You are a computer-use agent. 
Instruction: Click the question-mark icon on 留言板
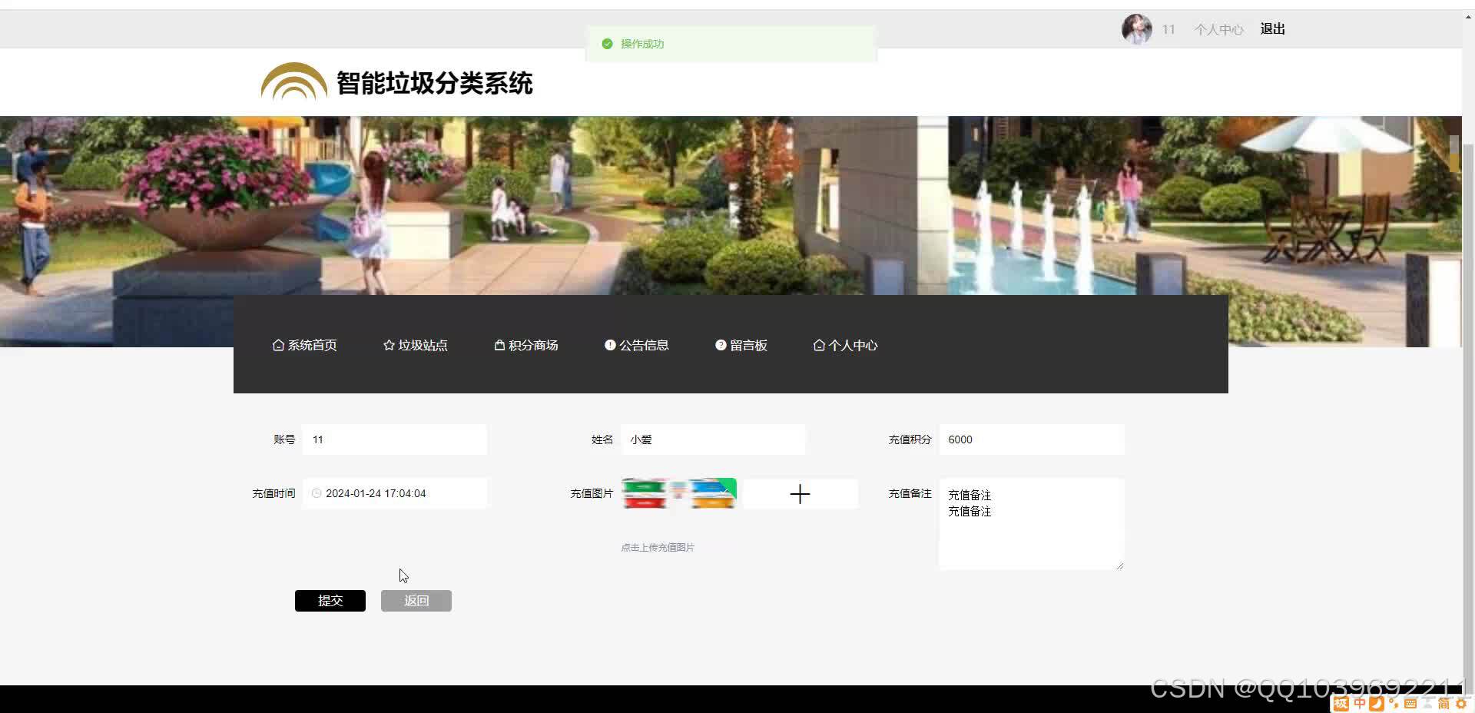pyautogui.click(x=721, y=345)
